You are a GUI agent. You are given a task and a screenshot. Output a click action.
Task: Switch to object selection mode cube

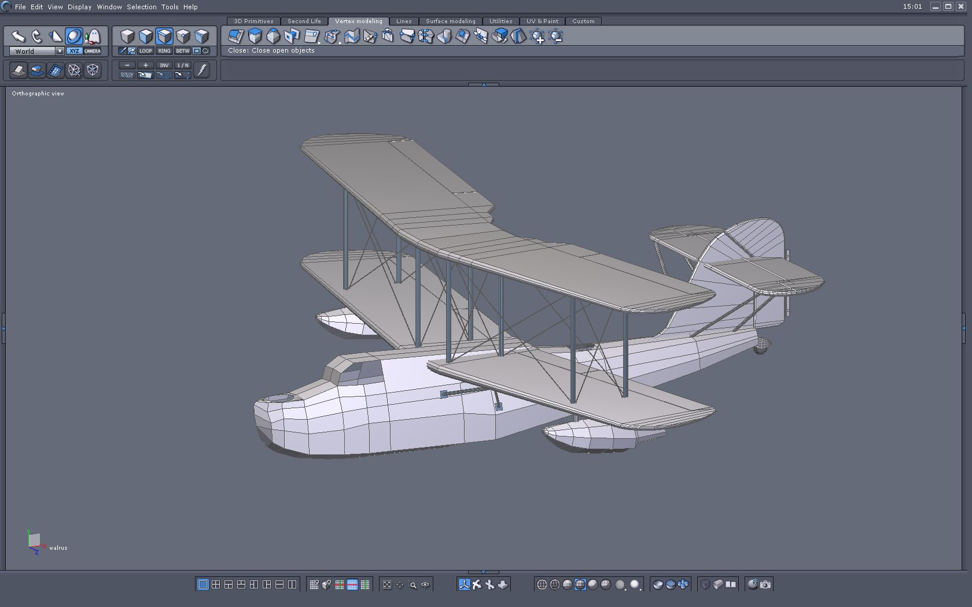127,36
